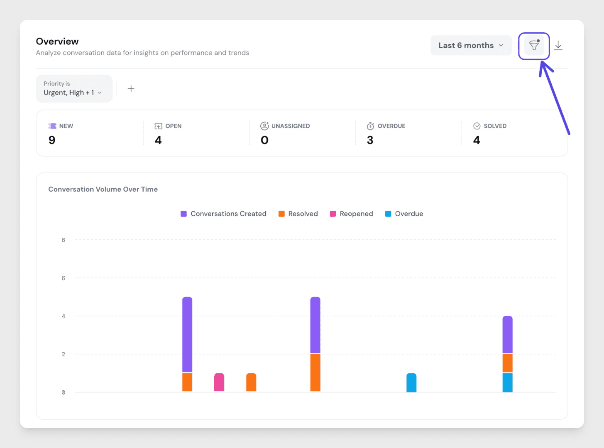The image size is (604, 448).
Task: Click the Solved checkmark icon
Action: pos(477,126)
